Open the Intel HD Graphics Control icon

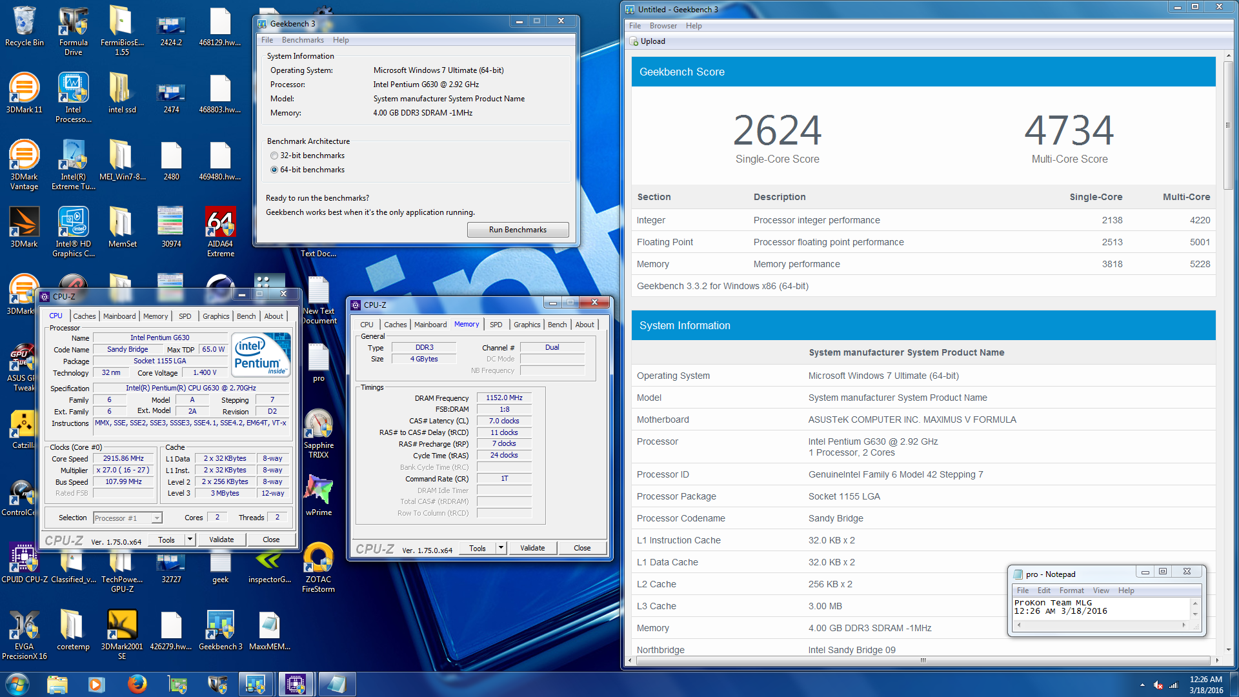(x=74, y=231)
